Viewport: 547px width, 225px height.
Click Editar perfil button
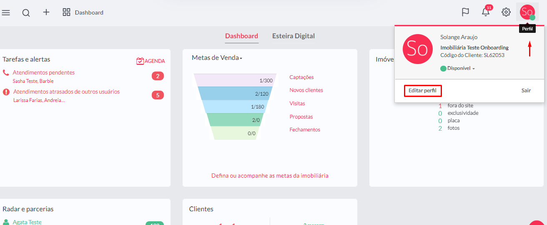point(422,91)
